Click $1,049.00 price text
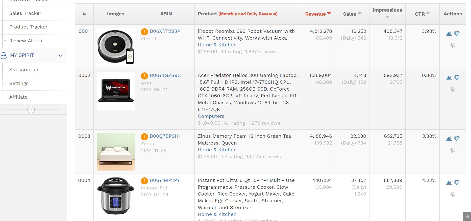Screen dimensions: 471x221 209,123
